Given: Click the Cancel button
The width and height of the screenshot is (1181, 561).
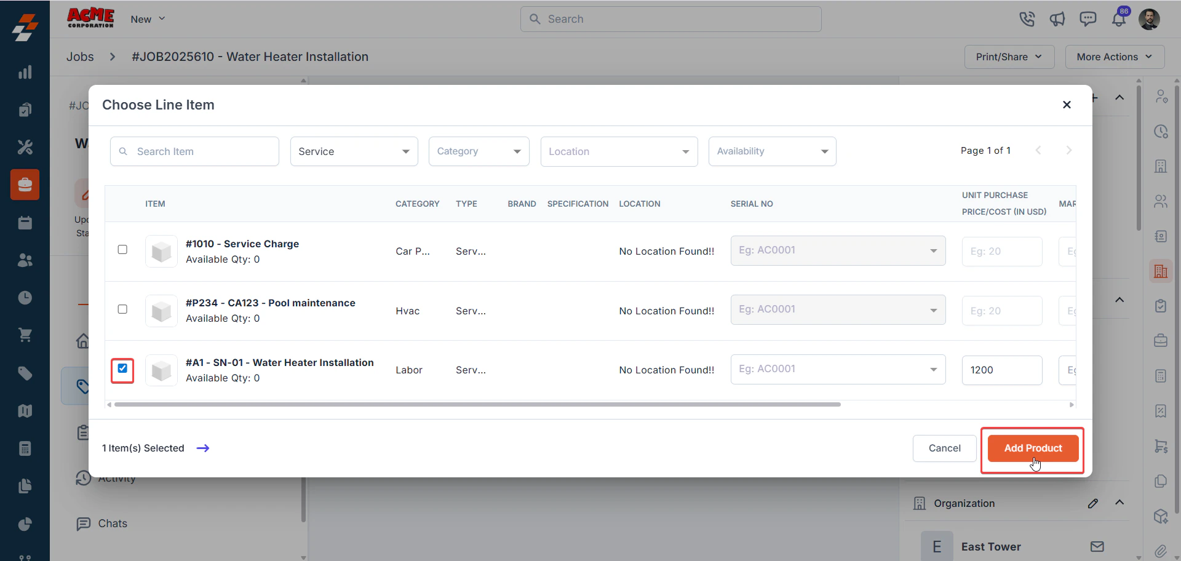Looking at the screenshot, I should [x=944, y=448].
